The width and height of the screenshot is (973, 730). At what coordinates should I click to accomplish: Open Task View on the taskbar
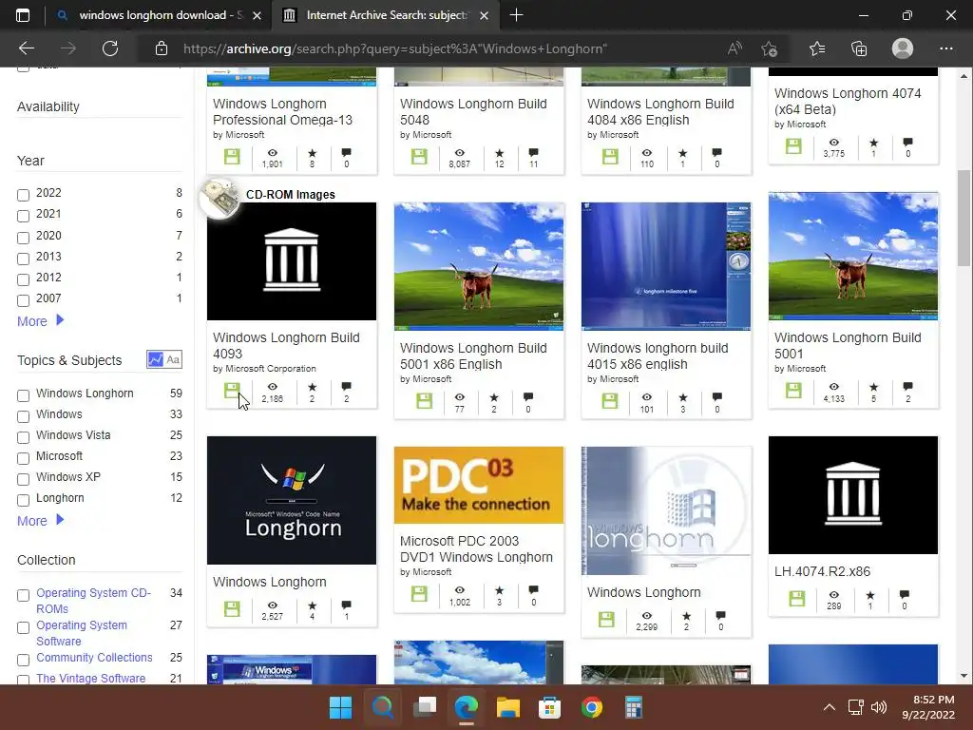pyautogui.click(x=425, y=707)
